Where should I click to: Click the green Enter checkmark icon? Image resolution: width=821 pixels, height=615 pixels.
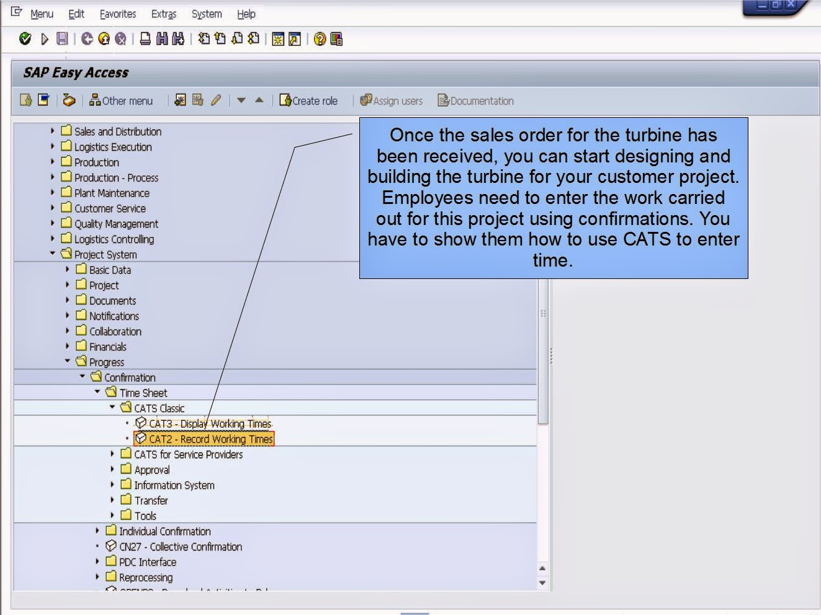[25, 39]
